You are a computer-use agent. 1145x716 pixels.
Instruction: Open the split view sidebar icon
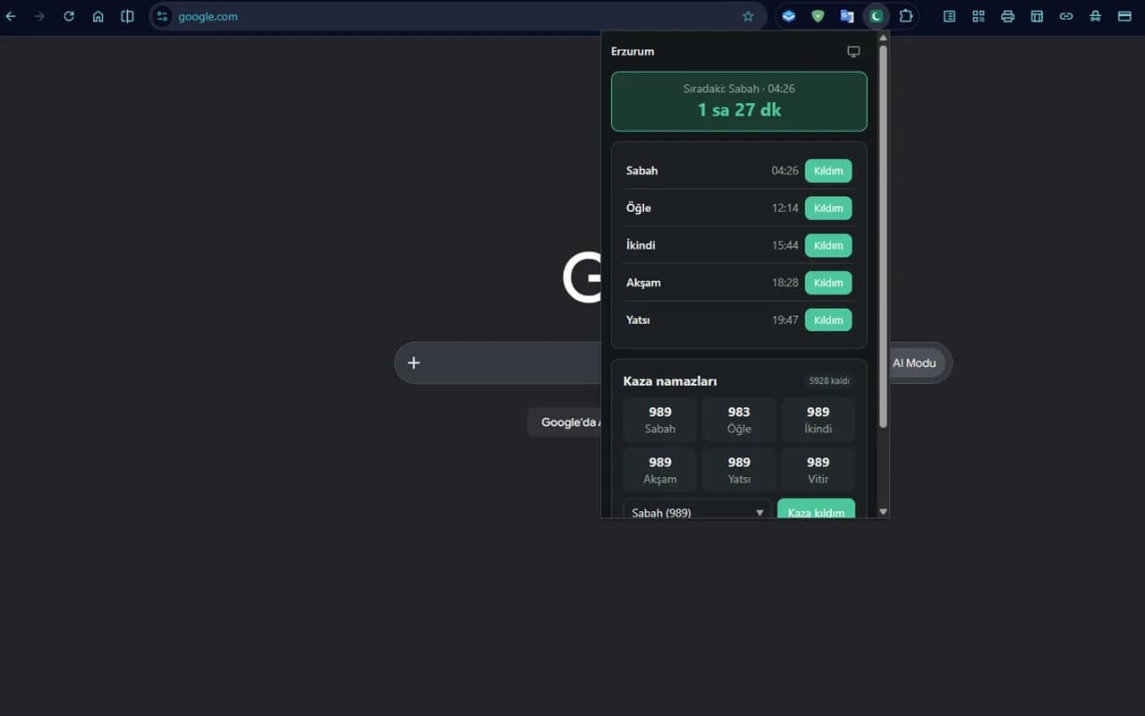127,16
